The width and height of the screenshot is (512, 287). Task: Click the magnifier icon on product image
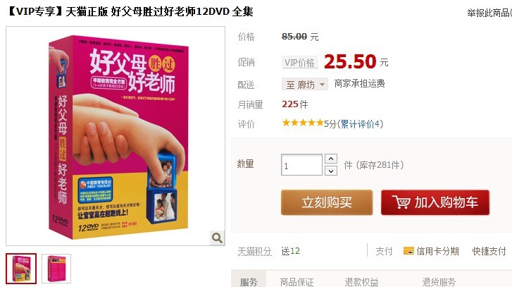(x=217, y=238)
